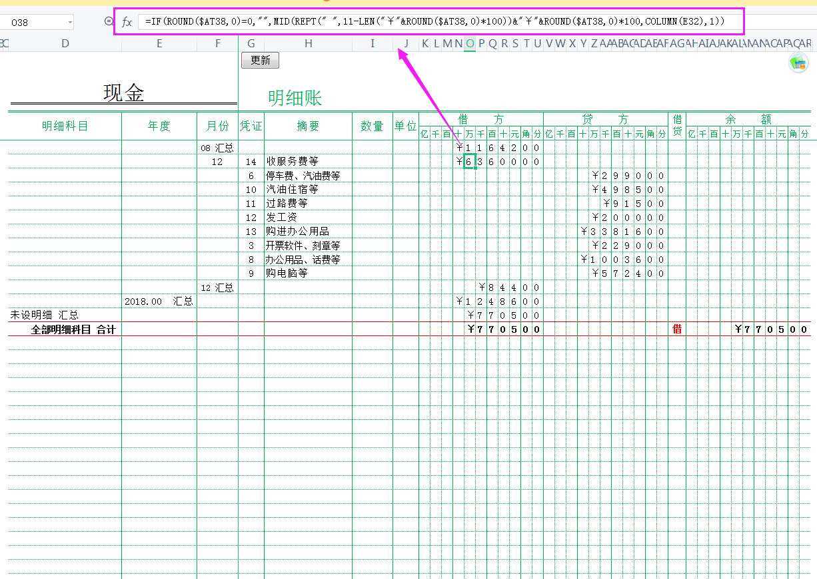Click the selected cell with digit 6

[x=469, y=162]
